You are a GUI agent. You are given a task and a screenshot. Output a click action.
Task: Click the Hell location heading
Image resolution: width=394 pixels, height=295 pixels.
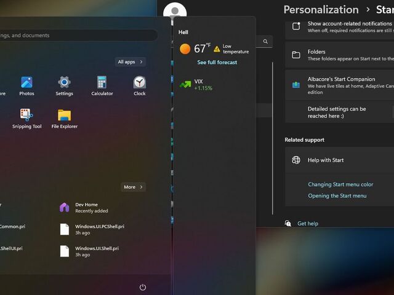coord(183,32)
